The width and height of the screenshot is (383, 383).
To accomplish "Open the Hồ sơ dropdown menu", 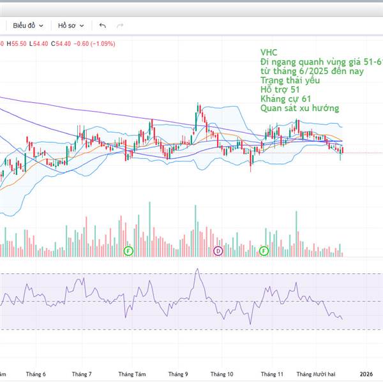I will (70, 26).
